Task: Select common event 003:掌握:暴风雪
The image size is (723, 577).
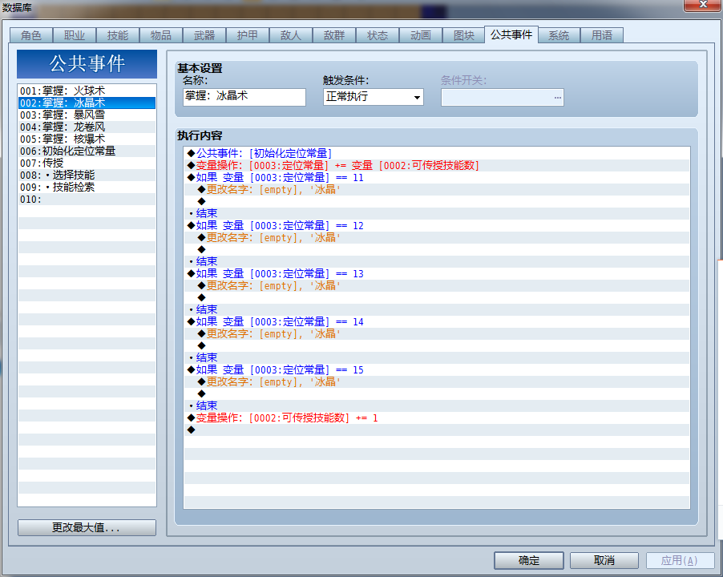Action: [87, 115]
